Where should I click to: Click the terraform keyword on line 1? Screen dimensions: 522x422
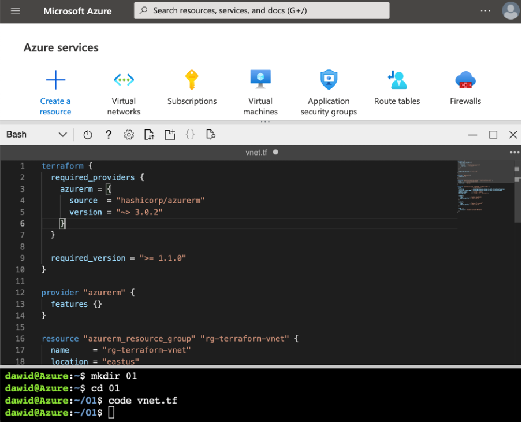[62, 166]
